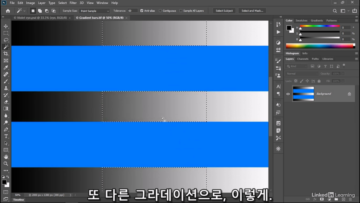Open the Brush Settings panel icon
Screen dimensions: 360x203
click(278, 61)
